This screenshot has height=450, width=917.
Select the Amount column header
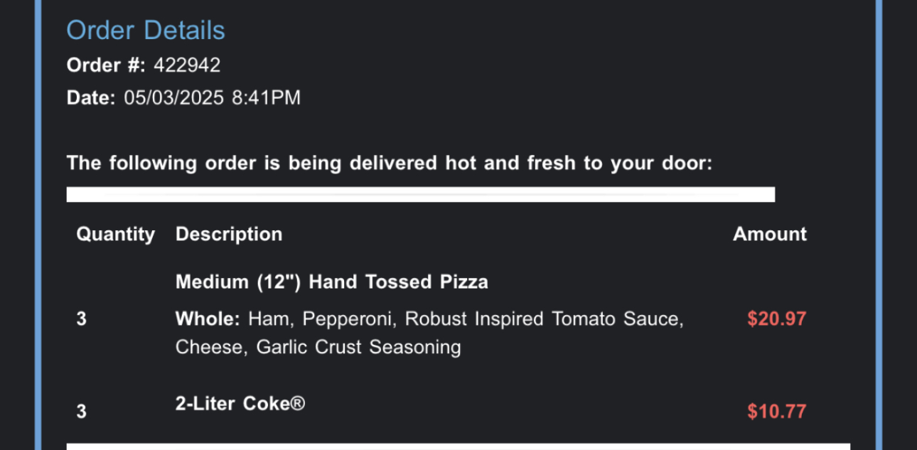(770, 235)
